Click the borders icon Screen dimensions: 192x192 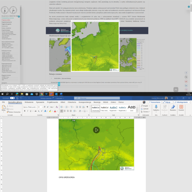(x=84, y=111)
